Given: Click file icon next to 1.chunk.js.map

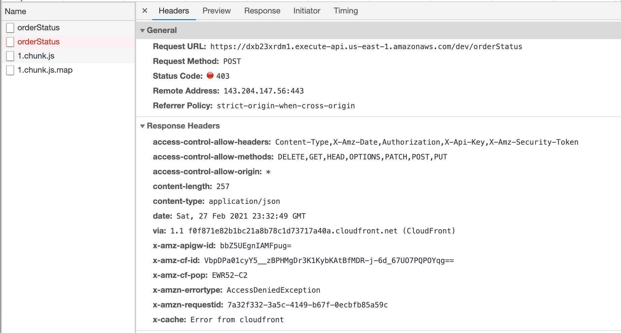Looking at the screenshot, I should tap(10, 70).
